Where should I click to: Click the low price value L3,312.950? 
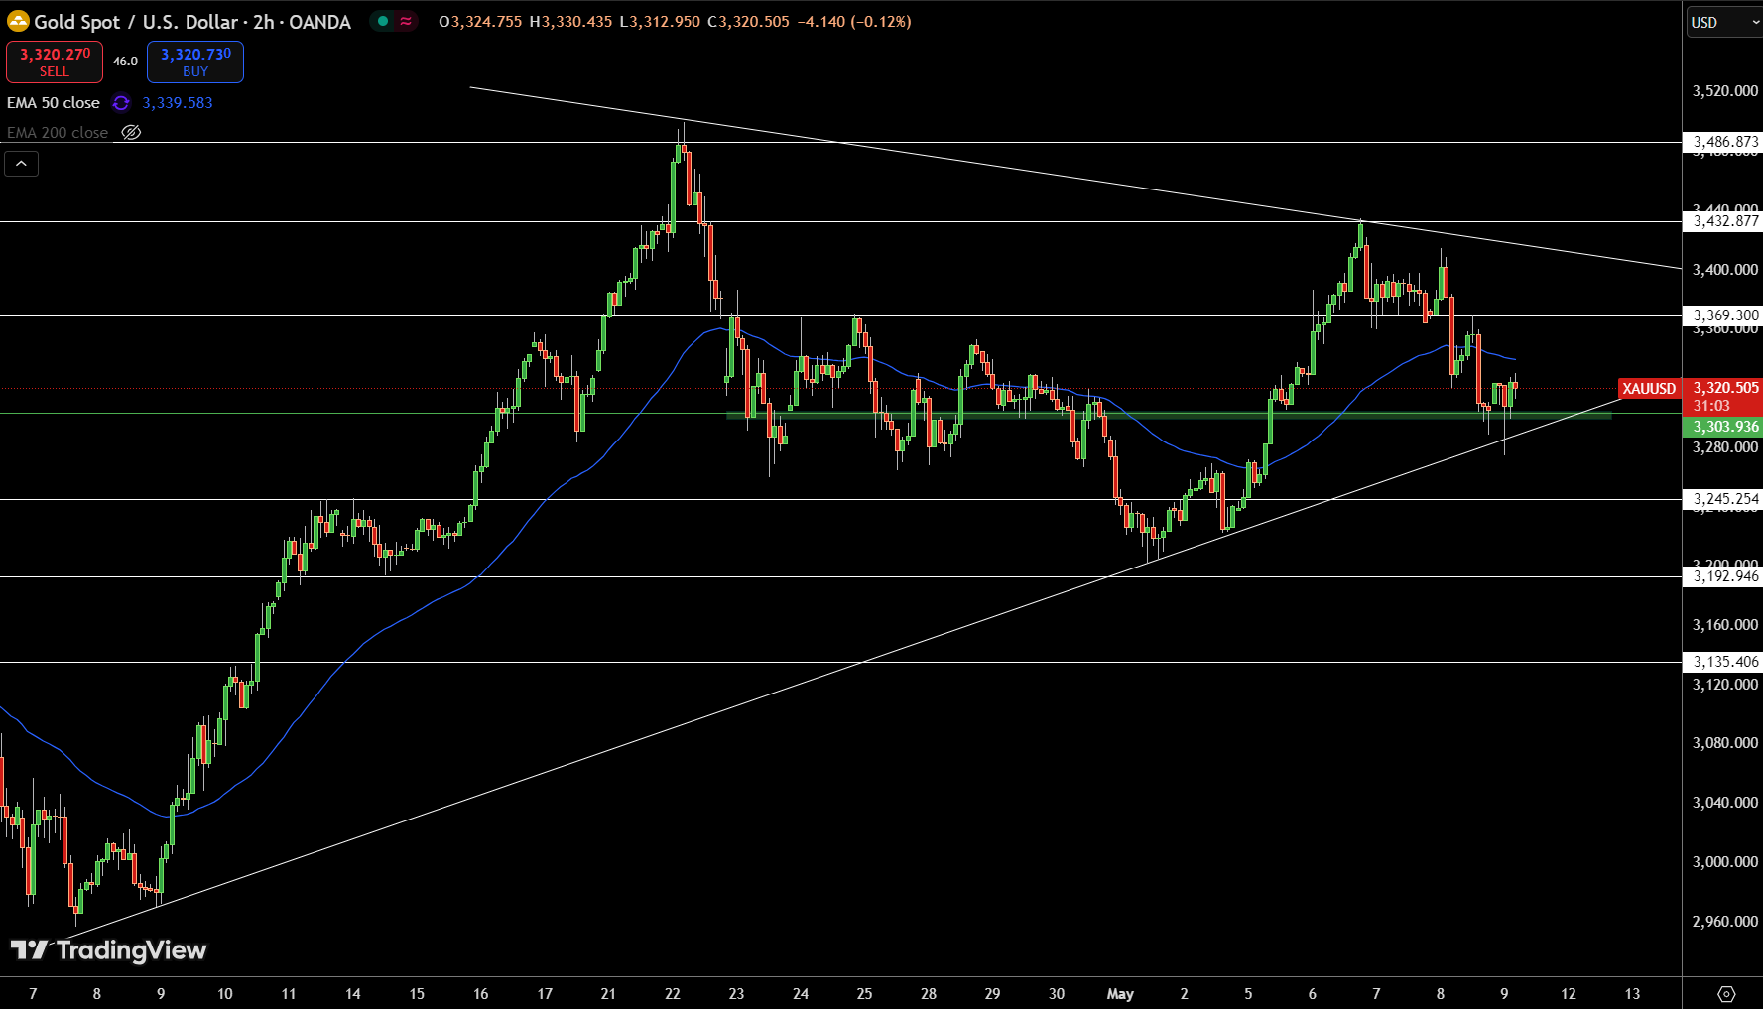[660, 22]
